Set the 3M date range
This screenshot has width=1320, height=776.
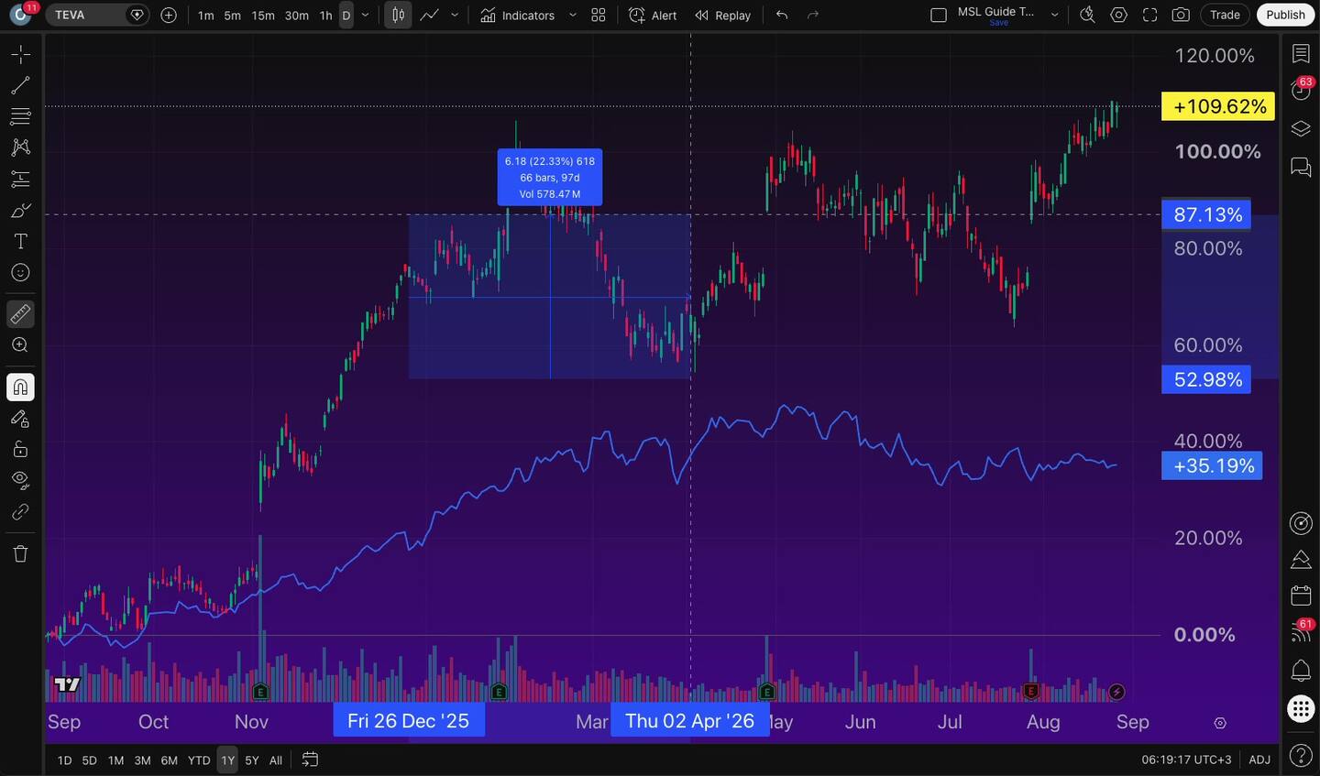pyautogui.click(x=142, y=760)
